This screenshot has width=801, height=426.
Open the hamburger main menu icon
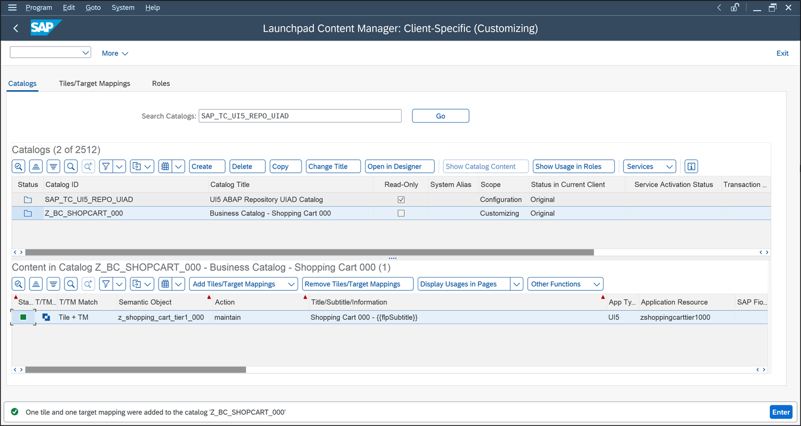[12, 8]
